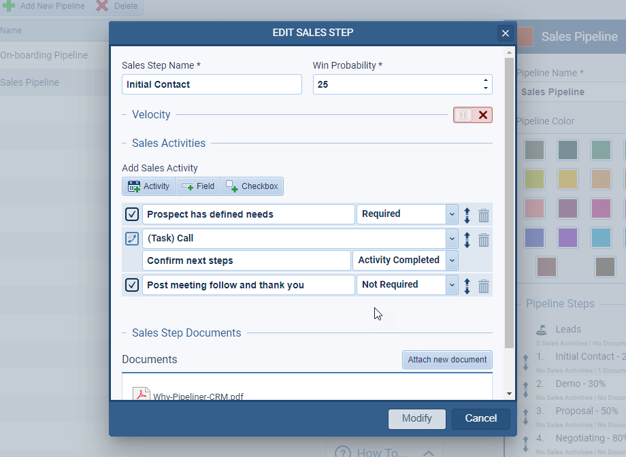Uncheck 'Prospect has defined needs' checkbox
The width and height of the screenshot is (626, 457).
(x=131, y=214)
